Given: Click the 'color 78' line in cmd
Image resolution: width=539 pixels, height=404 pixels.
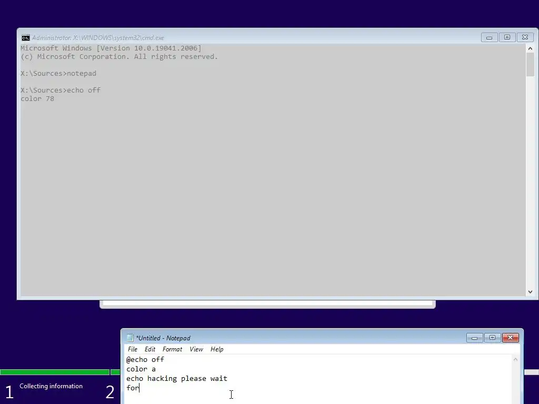Looking at the screenshot, I should click(x=37, y=98).
